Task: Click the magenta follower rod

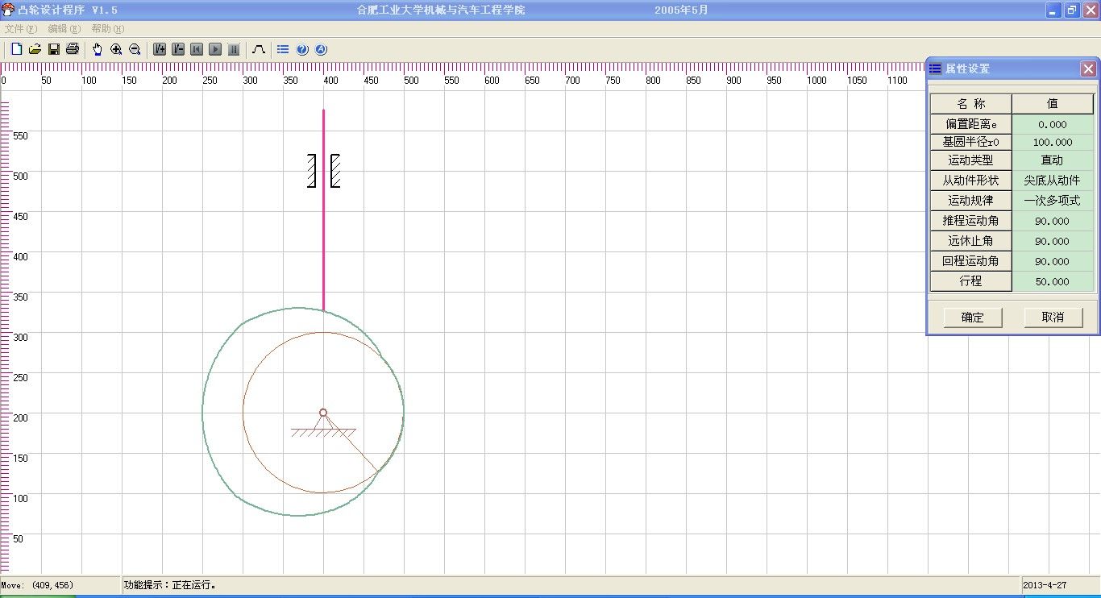Action: (323, 210)
